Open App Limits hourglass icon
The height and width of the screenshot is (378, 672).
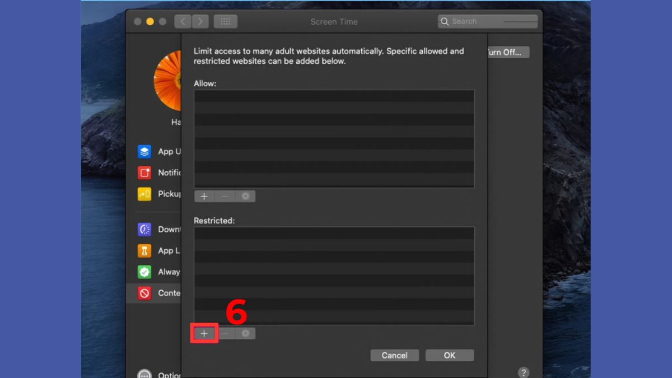tap(144, 250)
